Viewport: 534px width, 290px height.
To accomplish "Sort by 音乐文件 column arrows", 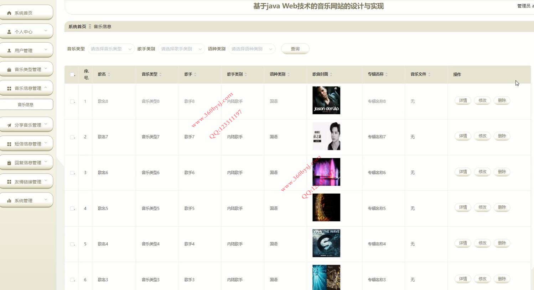I will tap(429, 74).
